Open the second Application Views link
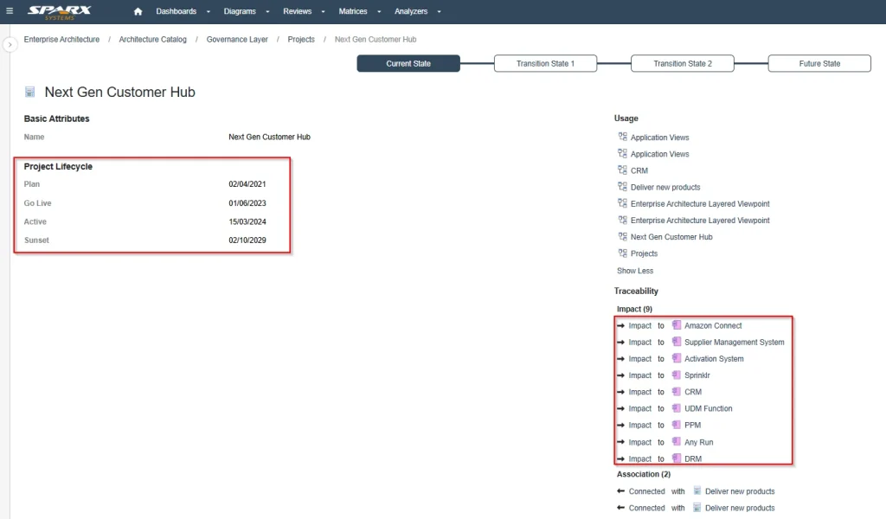This screenshot has height=519, width=886. [x=660, y=154]
